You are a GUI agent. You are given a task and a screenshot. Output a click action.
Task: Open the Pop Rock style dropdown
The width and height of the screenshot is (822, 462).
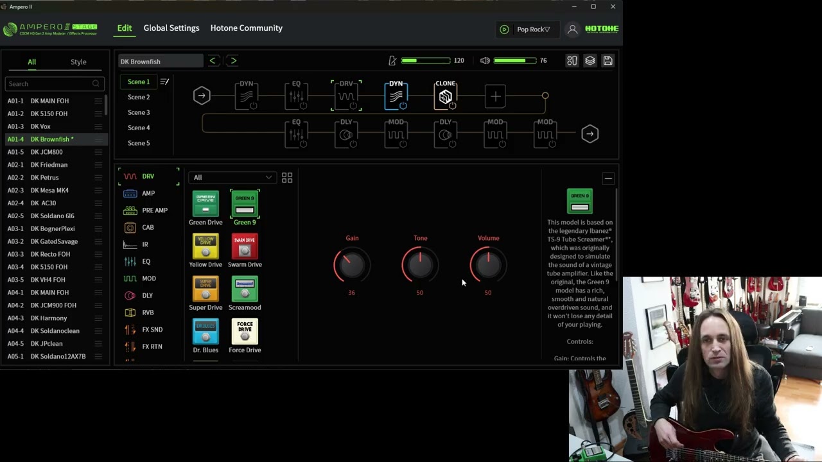tap(533, 29)
